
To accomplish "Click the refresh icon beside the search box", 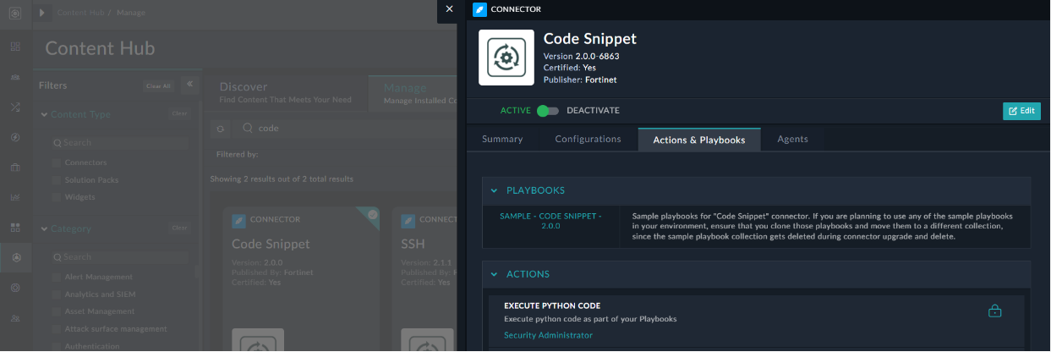I will point(221,129).
